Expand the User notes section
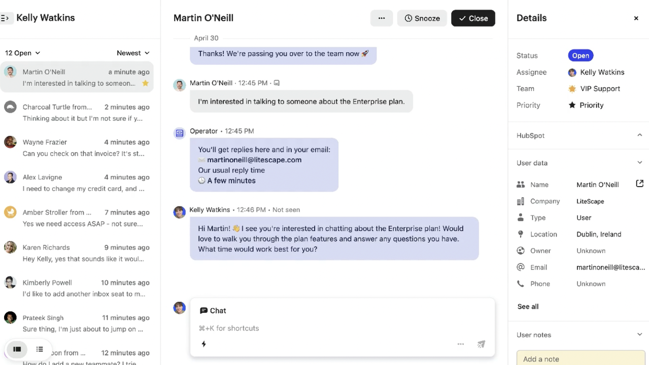Image resolution: width=649 pixels, height=365 pixels. click(x=639, y=335)
